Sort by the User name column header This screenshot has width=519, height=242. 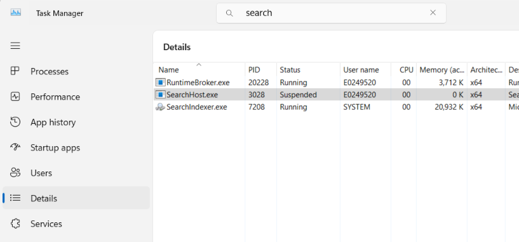[365, 69]
